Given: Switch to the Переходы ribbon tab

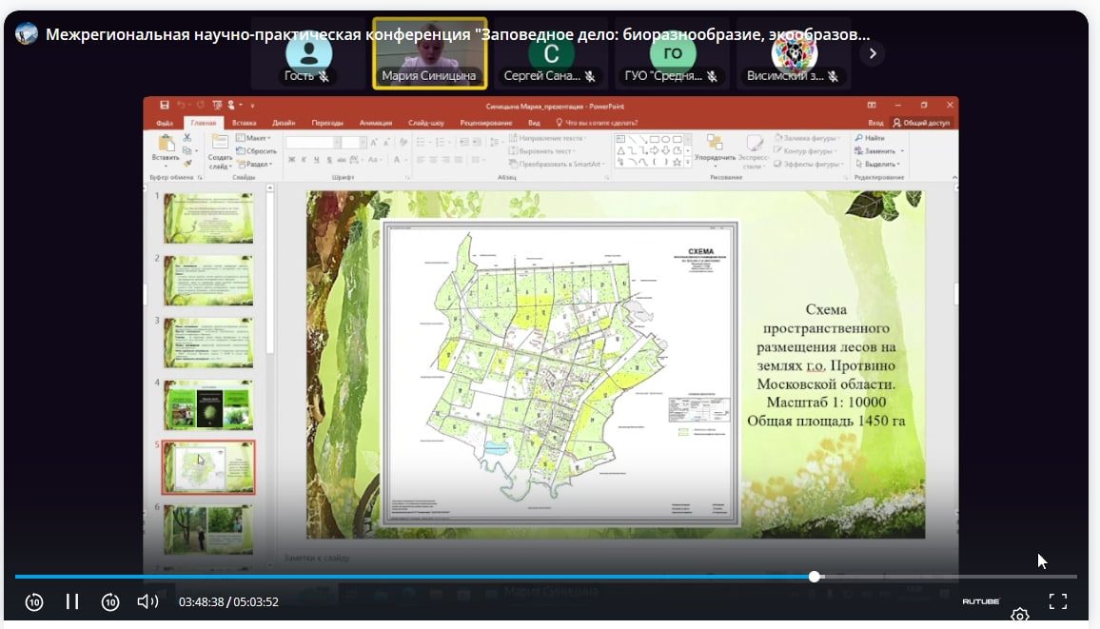Looking at the screenshot, I should 327,123.
